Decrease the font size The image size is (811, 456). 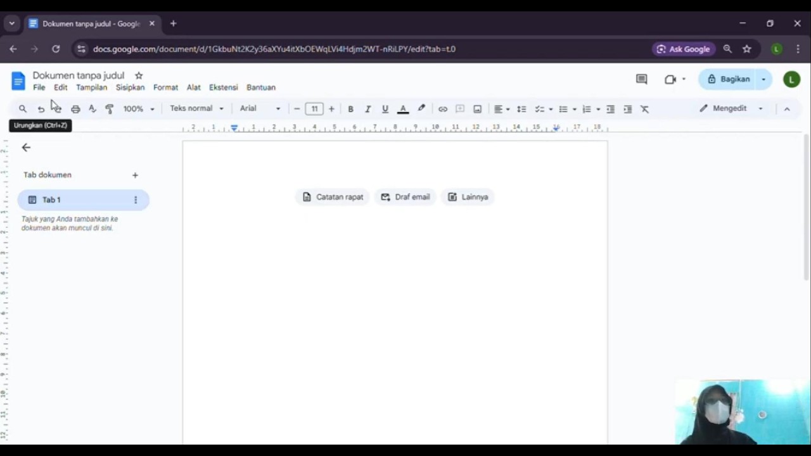[x=297, y=109]
